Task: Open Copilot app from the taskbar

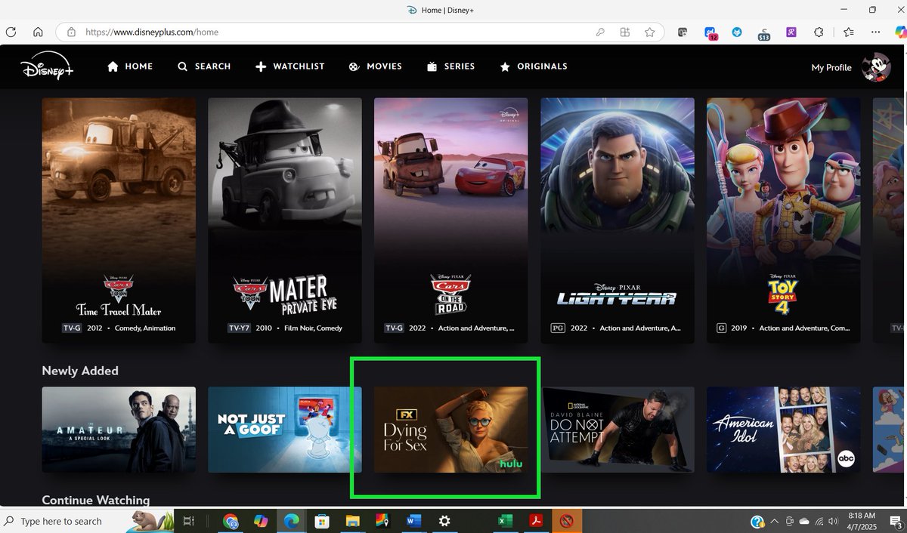Action: pyautogui.click(x=261, y=521)
